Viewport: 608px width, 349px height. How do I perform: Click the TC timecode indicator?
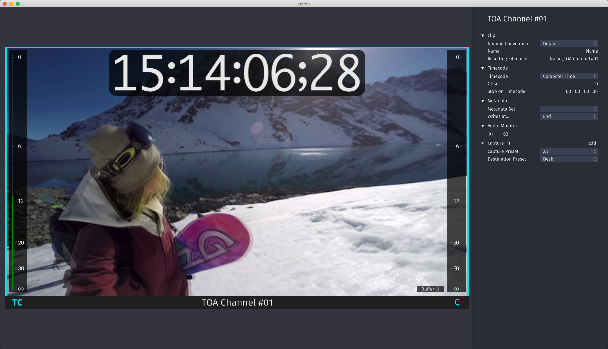coord(17,302)
